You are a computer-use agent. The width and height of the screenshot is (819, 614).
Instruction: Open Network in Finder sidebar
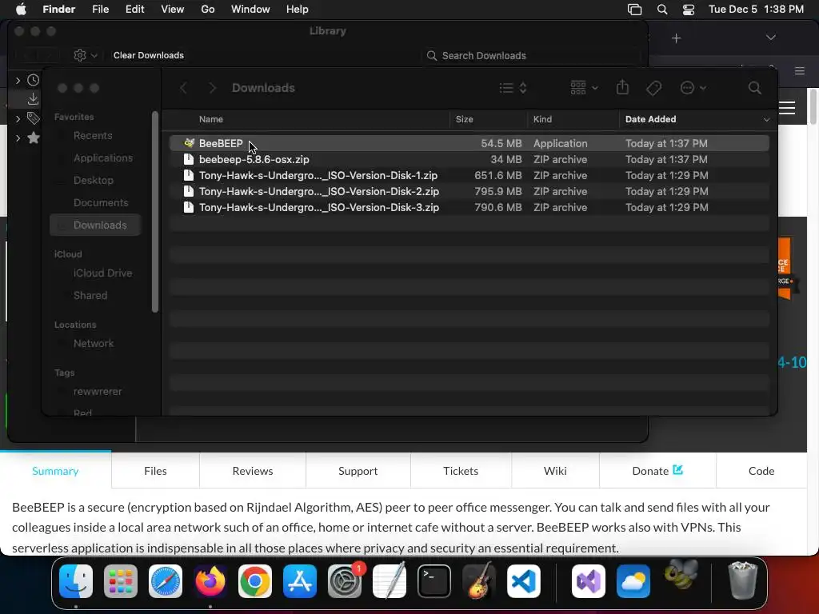pyautogui.click(x=94, y=344)
